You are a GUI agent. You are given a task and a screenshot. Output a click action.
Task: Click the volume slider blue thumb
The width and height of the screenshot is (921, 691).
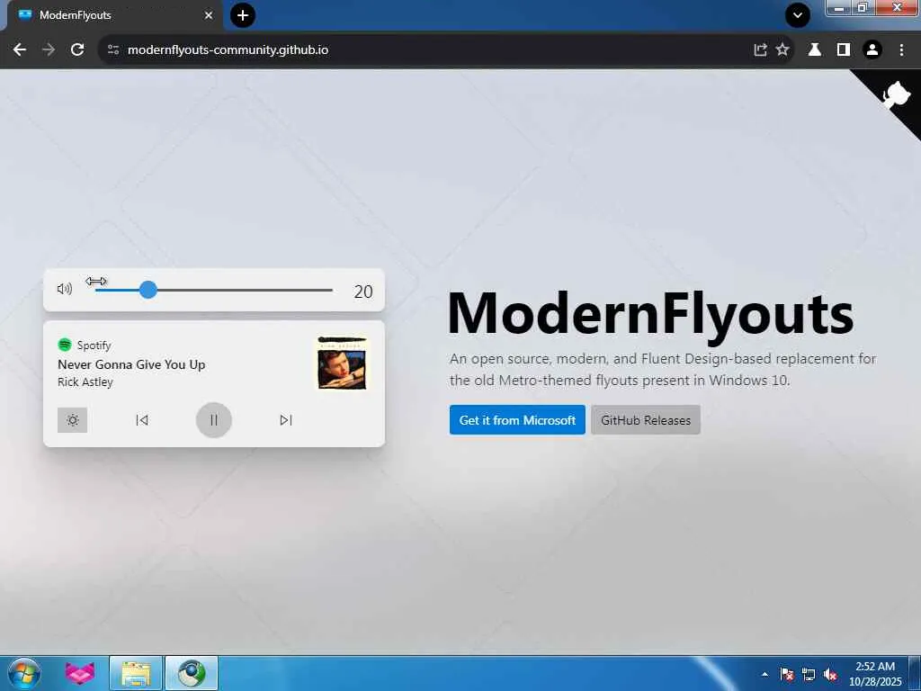148,290
